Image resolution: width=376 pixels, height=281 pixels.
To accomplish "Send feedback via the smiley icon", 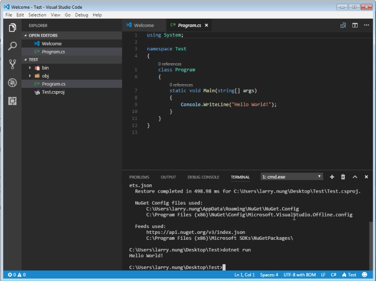I will pos(365,275).
